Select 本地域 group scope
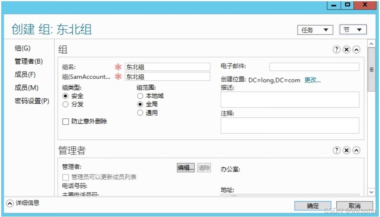This screenshot has height=217, width=380. point(140,96)
